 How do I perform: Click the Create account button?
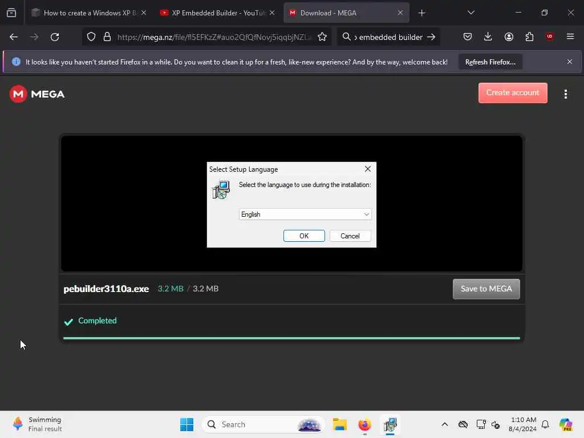pyautogui.click(x=513, y=93)
